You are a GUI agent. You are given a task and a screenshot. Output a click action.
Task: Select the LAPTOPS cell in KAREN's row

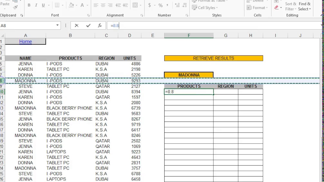70,152
